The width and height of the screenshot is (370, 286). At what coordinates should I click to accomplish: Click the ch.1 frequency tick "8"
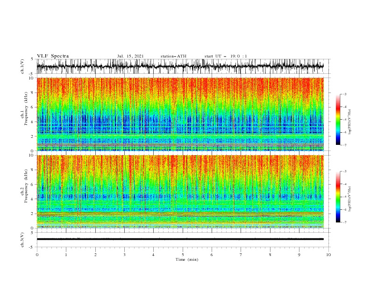tap(32, 93)
